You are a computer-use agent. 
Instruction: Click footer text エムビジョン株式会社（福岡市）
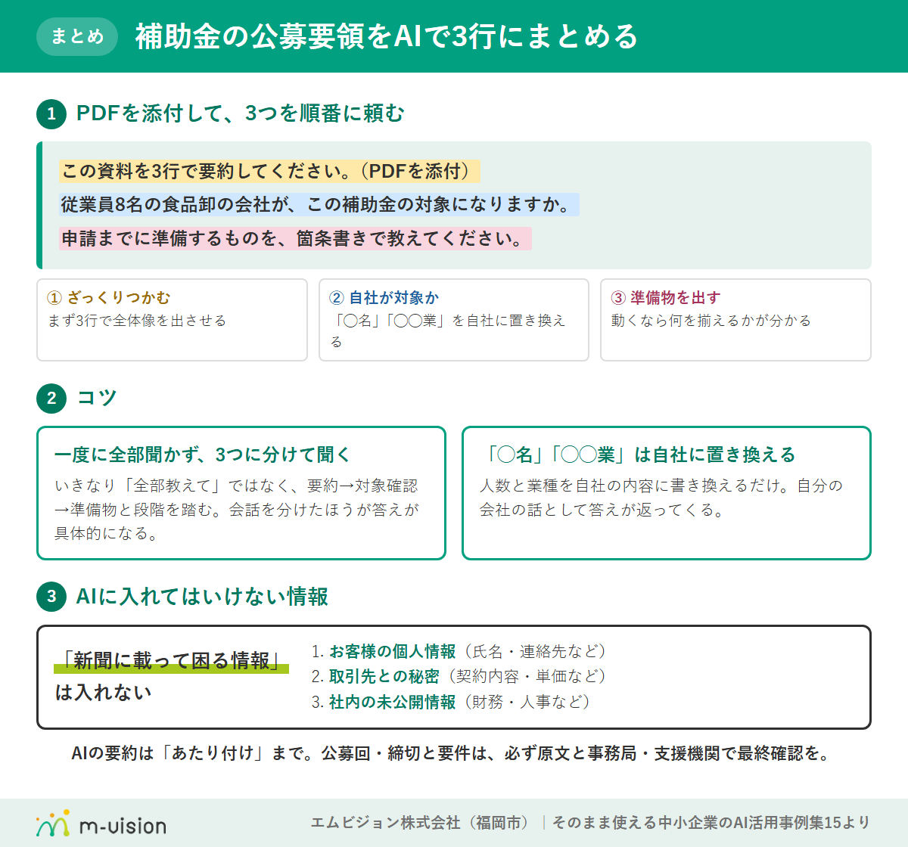(421, 823)
